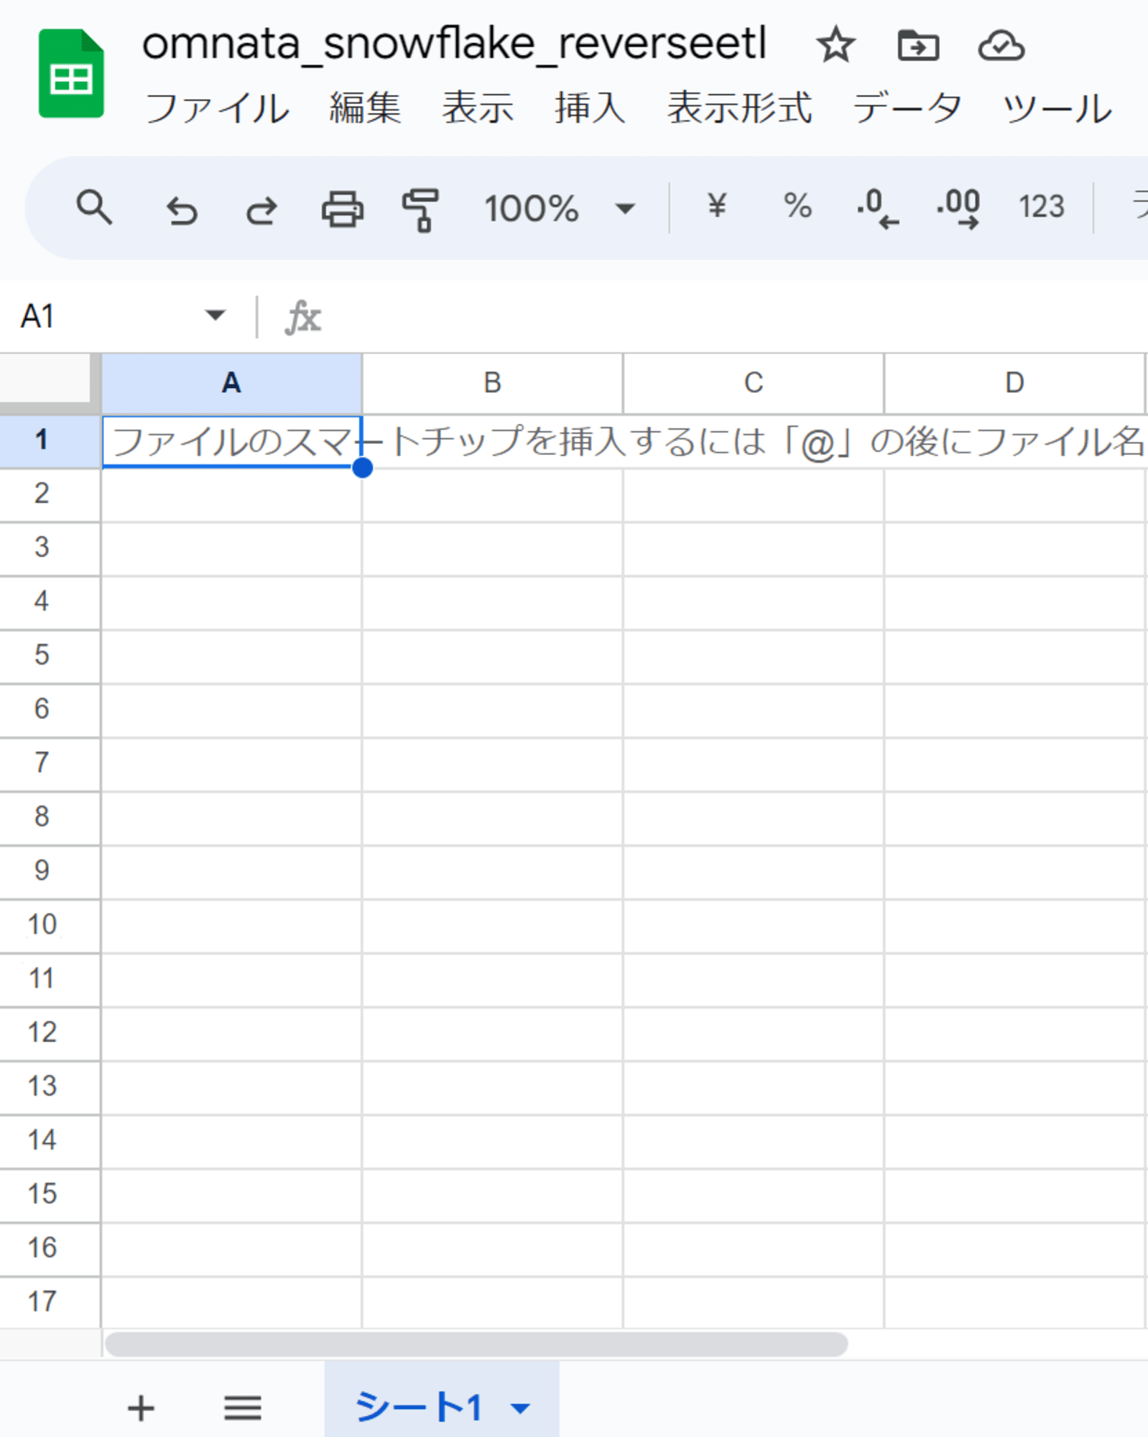1148x1437 pixels.
Task: Open the ツール menu
Action: tap(1057, 108)
